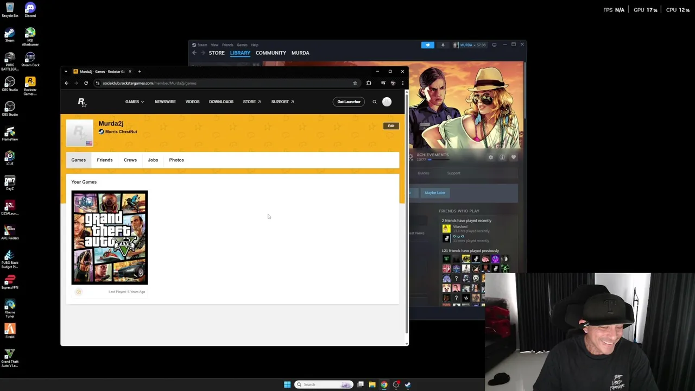
Task: Open FrameView desktop shortcut
Action: point(10,134)
